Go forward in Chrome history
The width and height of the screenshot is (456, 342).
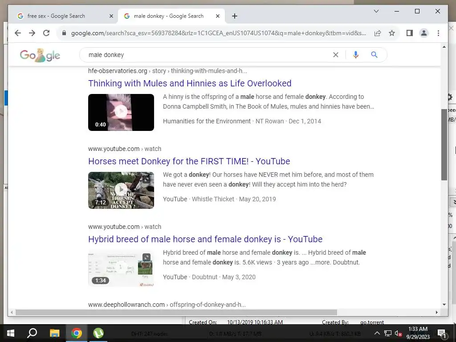click(32, 33)
